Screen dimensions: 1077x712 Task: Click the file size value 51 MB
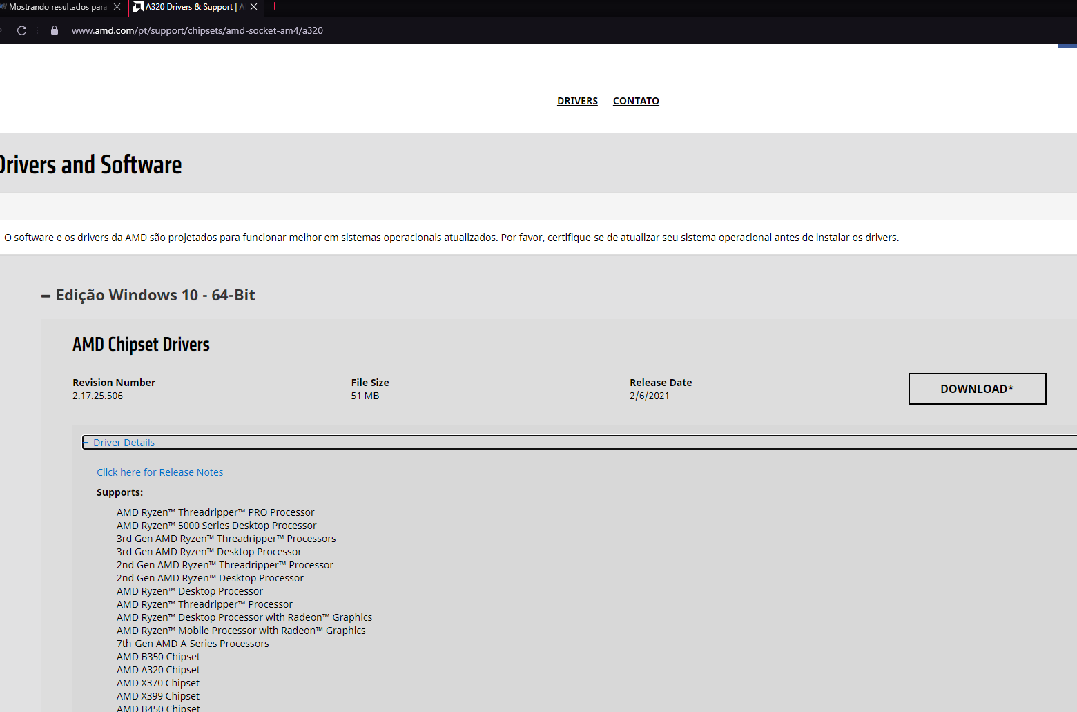click(365, 396)
